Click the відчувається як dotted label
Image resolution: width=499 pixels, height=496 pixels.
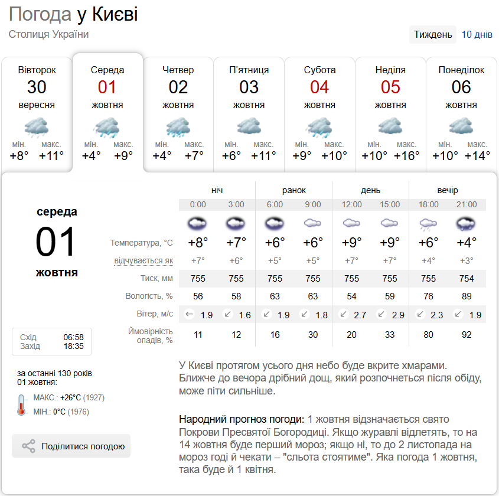click(x=144, y=260)
